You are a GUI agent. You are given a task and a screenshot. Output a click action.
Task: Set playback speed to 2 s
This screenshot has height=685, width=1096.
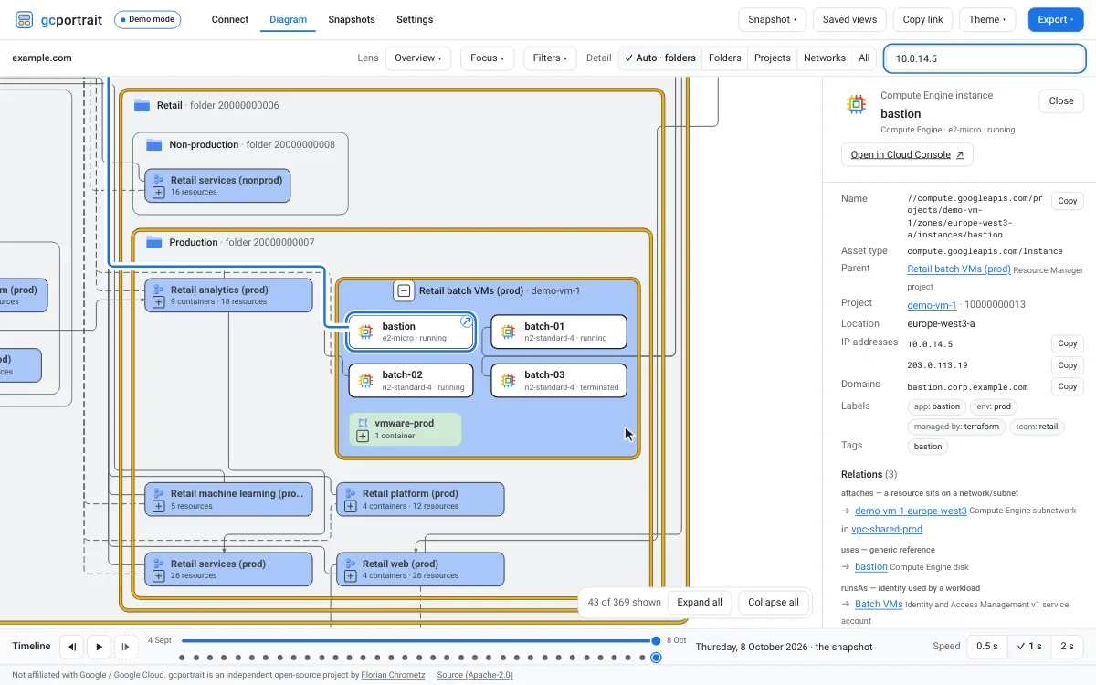[x=1067, y=647]
